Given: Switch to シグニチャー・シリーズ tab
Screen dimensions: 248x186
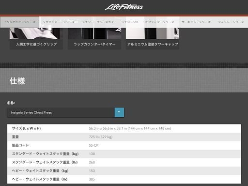Looking at the screenshot, I should pos(59,22).
